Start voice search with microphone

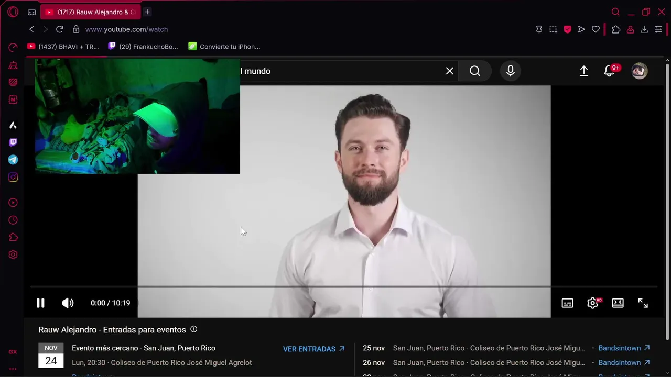pos(511,71)
